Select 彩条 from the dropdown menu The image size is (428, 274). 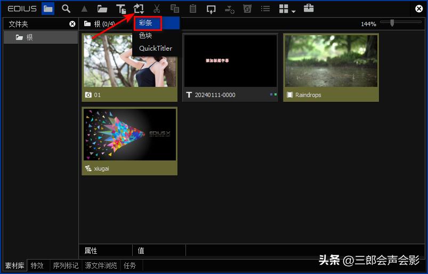(146, 23)
